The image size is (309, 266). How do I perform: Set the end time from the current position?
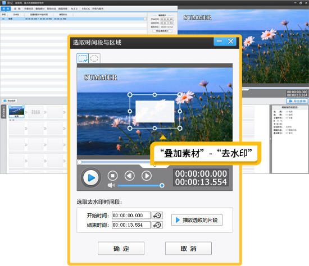pos(157,225)
